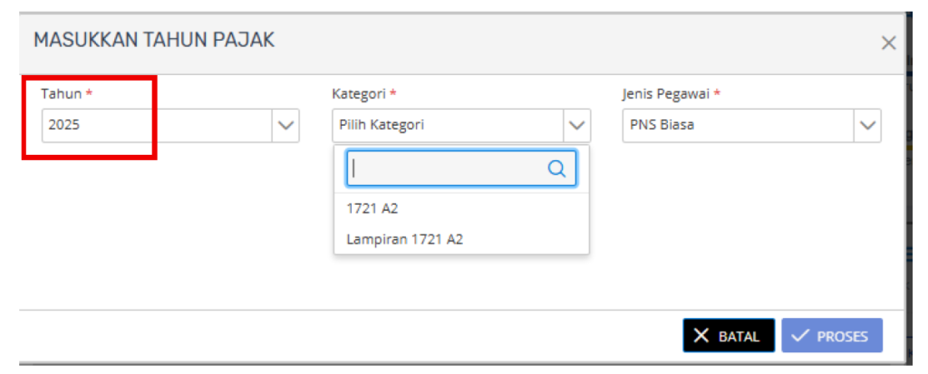Click the Masukkan Tahun Pajak dialog title
Viewport: 928px width, 374px height.
coord(154,40)
